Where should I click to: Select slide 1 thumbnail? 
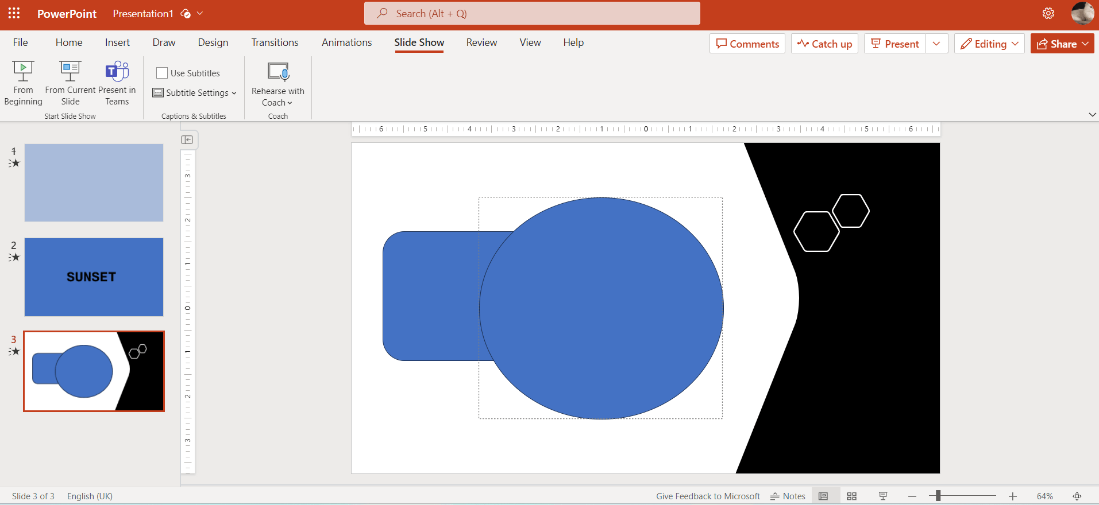click(x=94, y=182)
